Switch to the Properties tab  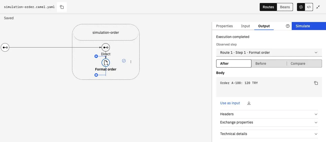pos(224,26)
